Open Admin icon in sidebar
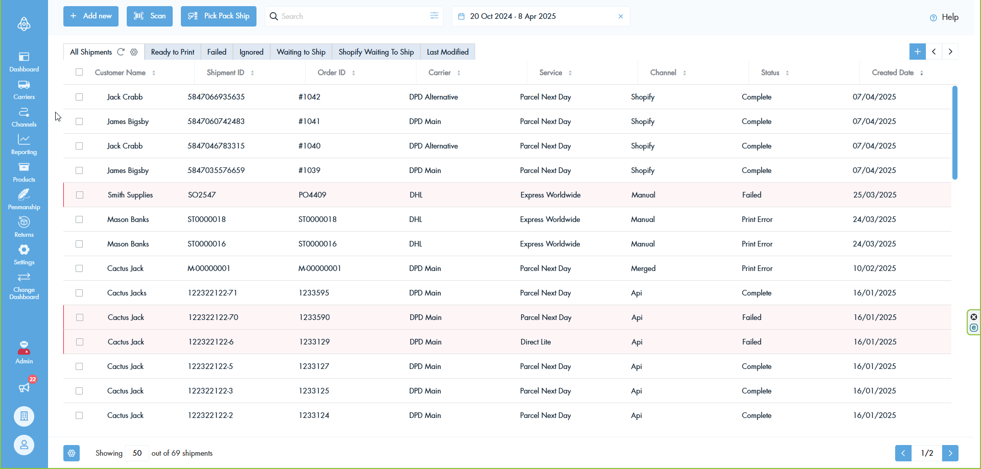The height and width of the screenshot is (469, 981). 24,348
